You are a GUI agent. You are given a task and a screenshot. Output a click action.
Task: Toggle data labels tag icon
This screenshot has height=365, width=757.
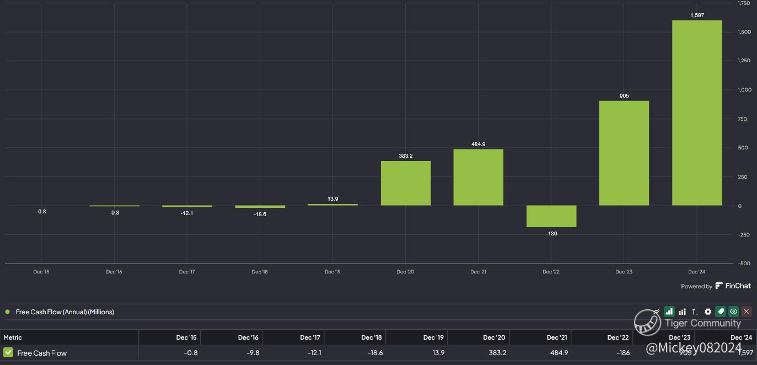pos(721,312)
